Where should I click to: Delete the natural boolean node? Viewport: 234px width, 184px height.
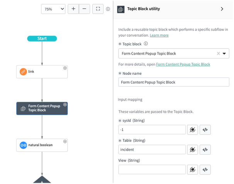click(65, 141)
